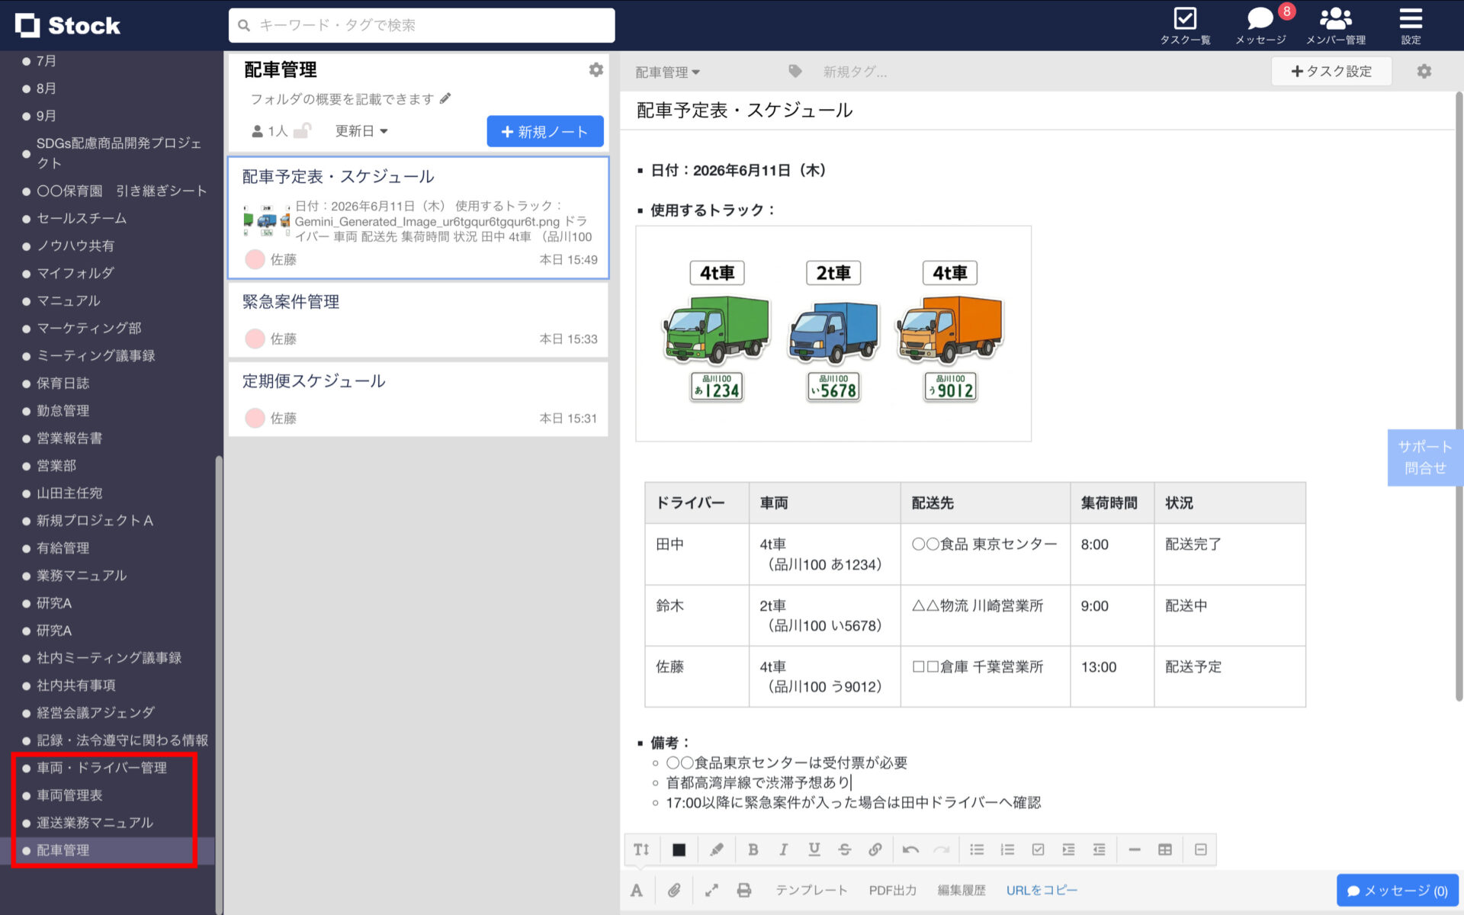The image size is (1464, 915).
Task: Insert a hyperlink with link icon
Action: tap(875, 849)
